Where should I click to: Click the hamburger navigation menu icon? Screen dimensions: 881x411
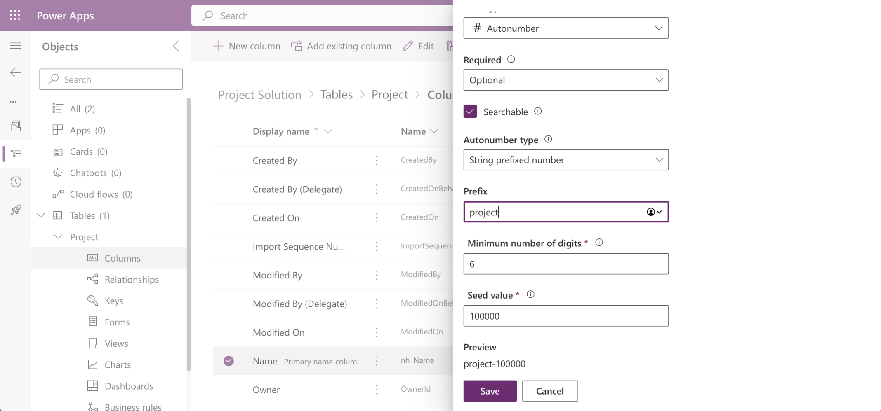15,46
